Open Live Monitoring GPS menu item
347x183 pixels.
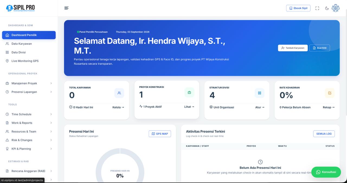click(29, 61)
